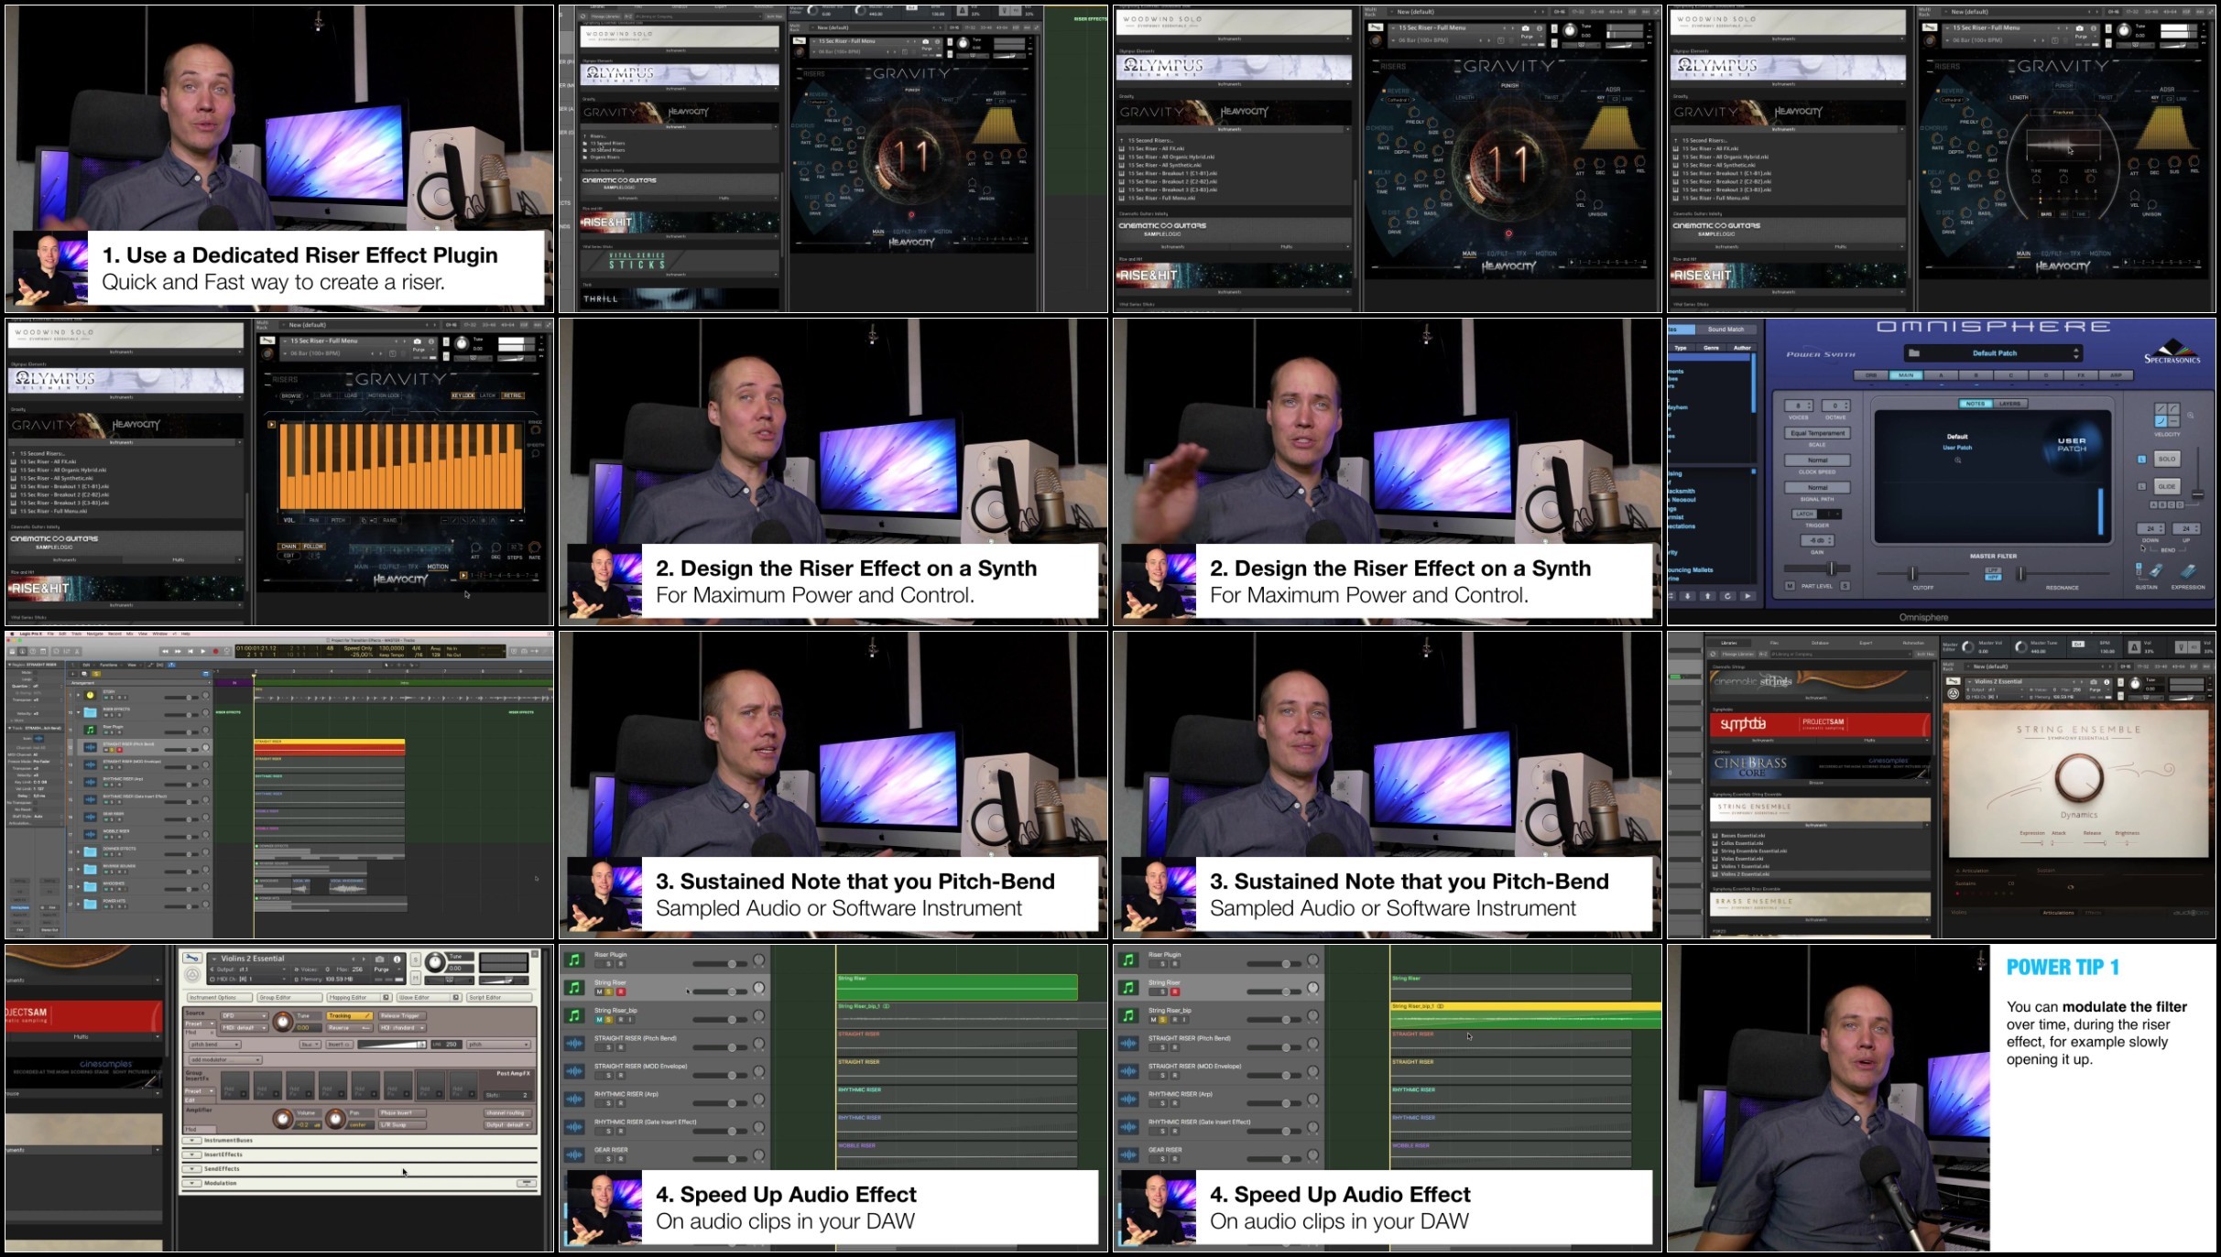The height and width of the screenshot is (1257, 2221).
Task: Click the refresh icon under Omnisphere browser
Action: pyautogui.click(x=1727, y=596)
